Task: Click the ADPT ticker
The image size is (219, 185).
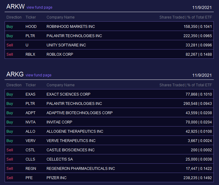Action: point(31,113)
